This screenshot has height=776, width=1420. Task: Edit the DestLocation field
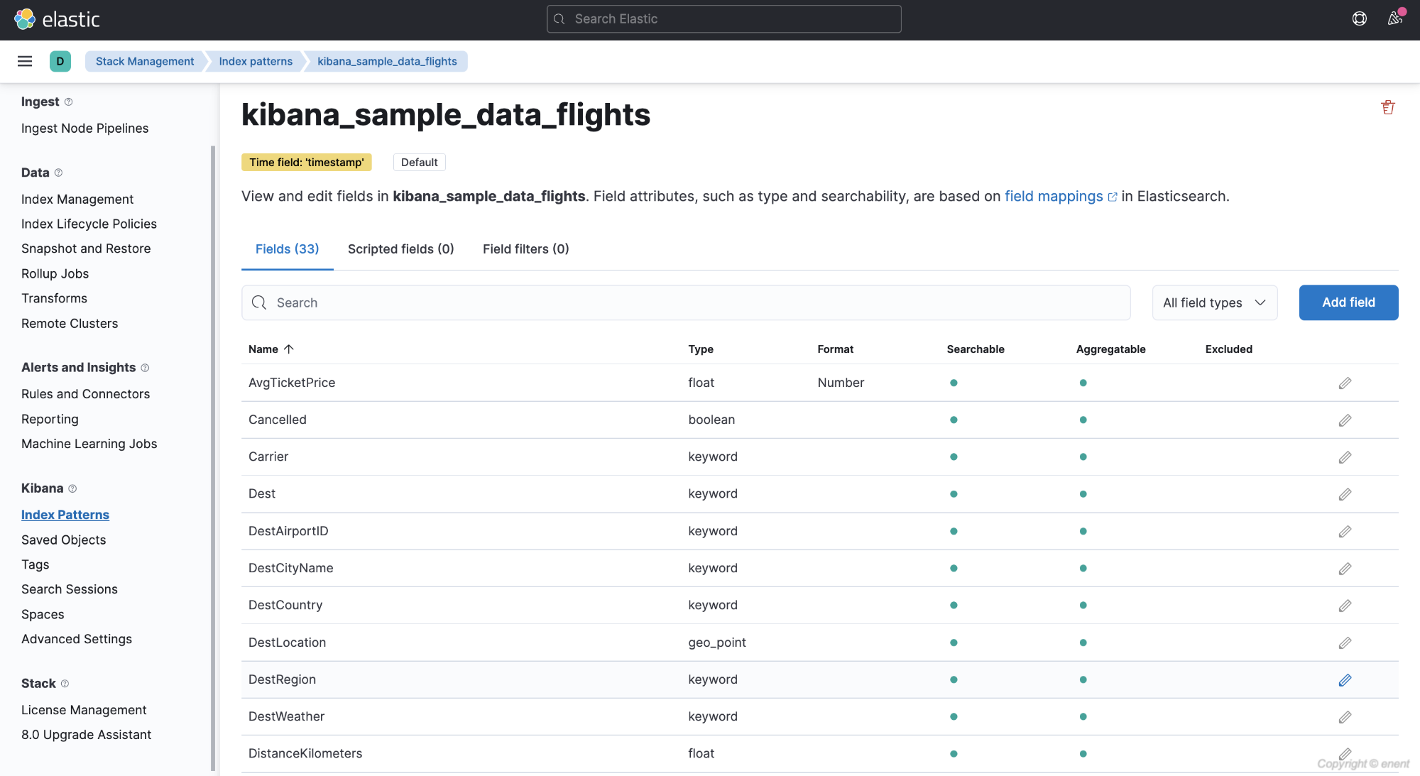click(1345, 643)
